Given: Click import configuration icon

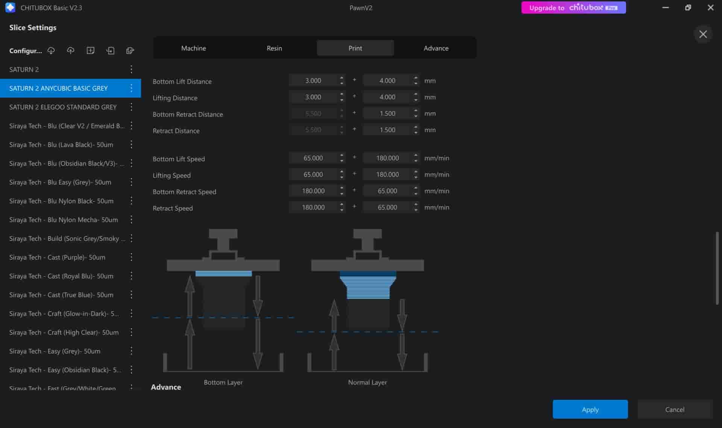Looking at the screenshot, I should pos(110,50).
